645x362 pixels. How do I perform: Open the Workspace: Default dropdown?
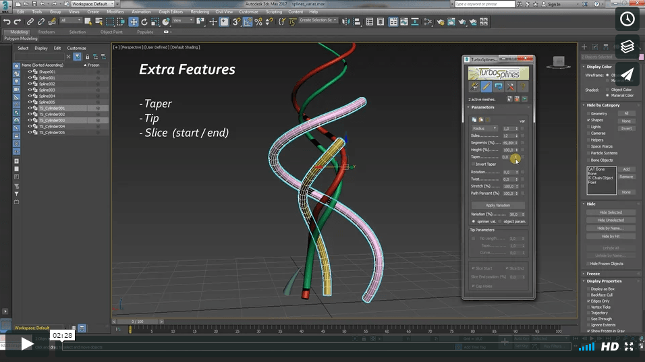coord(92,3)
